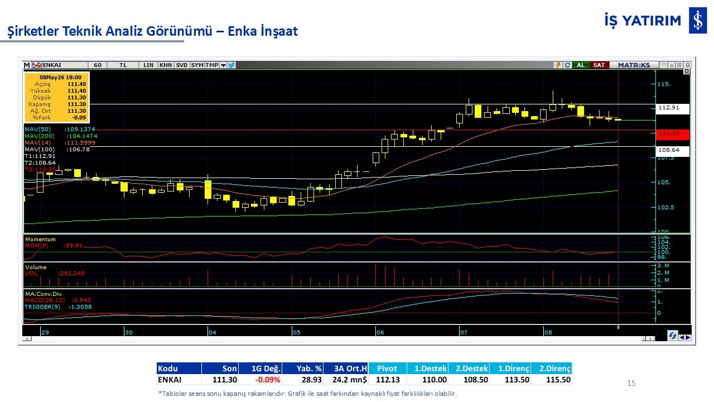Select the SYM toolbar item

pyautogui.click(x=197, y=65)
